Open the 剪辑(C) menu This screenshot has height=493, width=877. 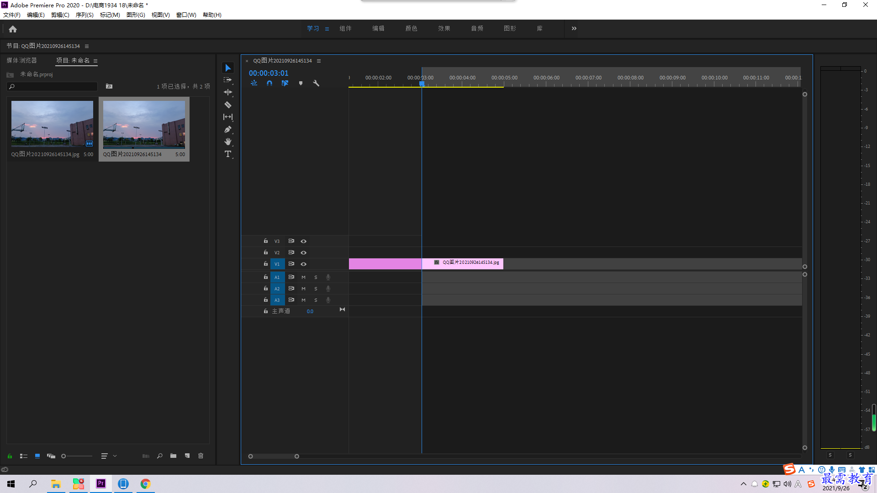[x=60, y=15]
